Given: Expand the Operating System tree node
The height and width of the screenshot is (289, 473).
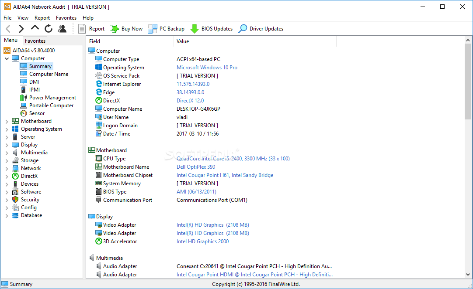Looking at the screenshot, I should point(7,129).
